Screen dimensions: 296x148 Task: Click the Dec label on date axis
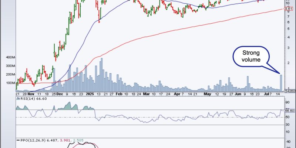[59, 94]
